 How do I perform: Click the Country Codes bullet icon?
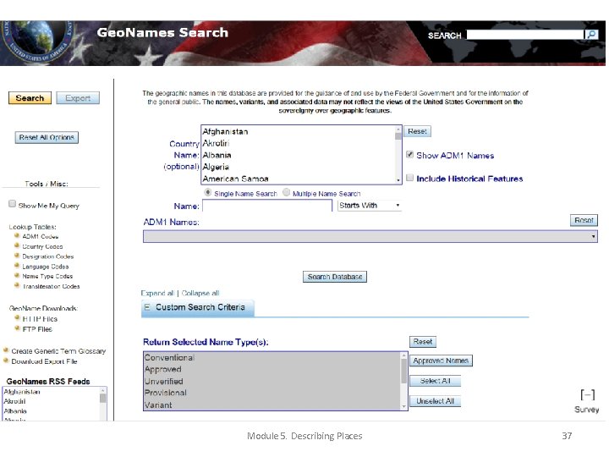[x=17, y=245]
